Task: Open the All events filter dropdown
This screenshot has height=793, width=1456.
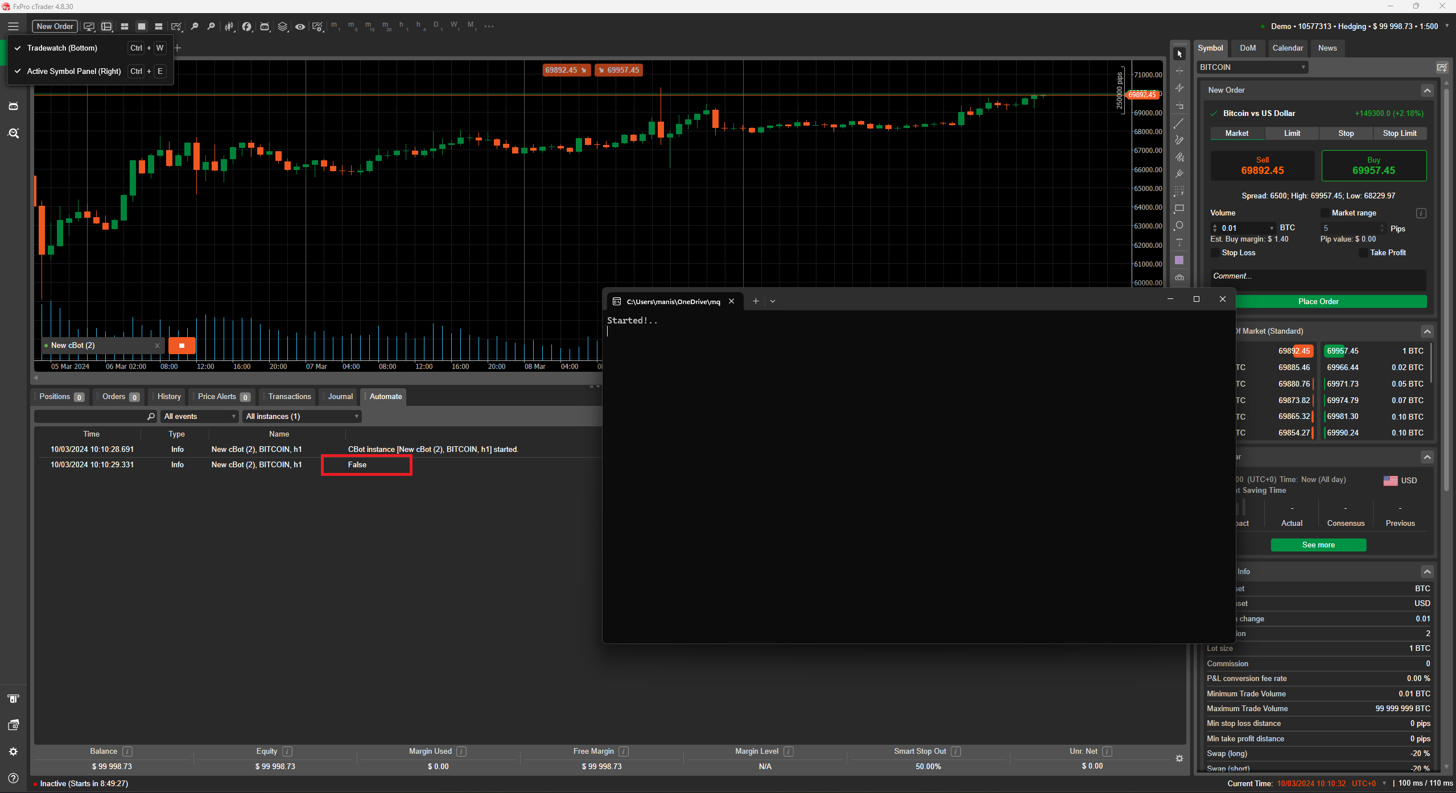Action: pyautogui.click(x=199, y=416)
